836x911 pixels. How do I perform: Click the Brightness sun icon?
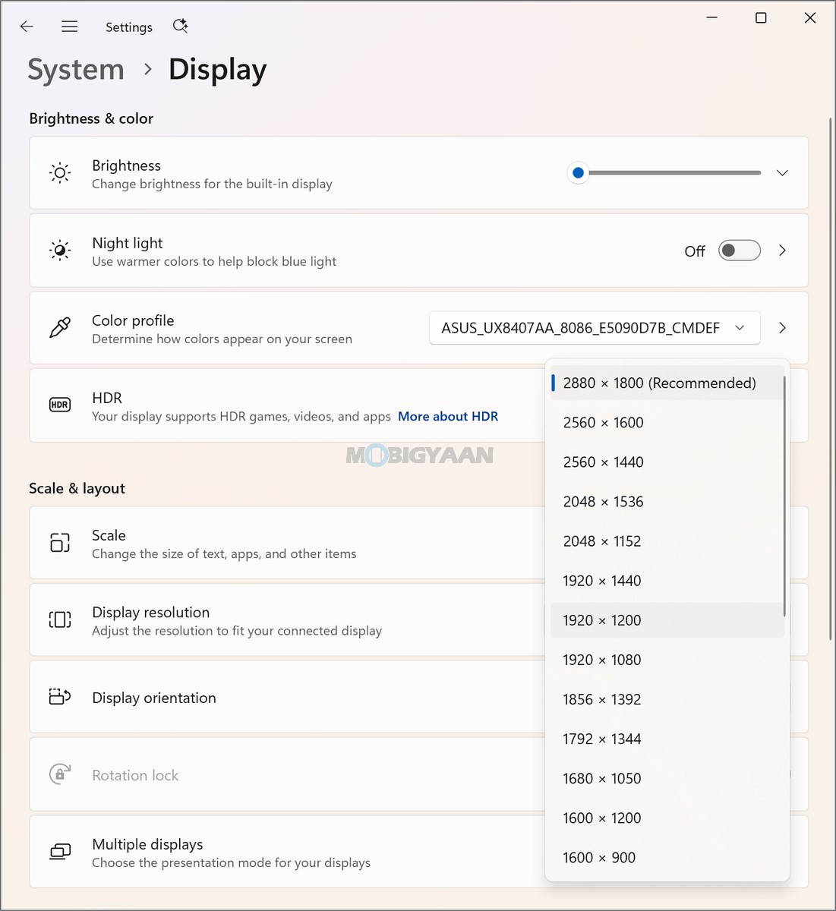pyautogui.click(x=60, y=173)
